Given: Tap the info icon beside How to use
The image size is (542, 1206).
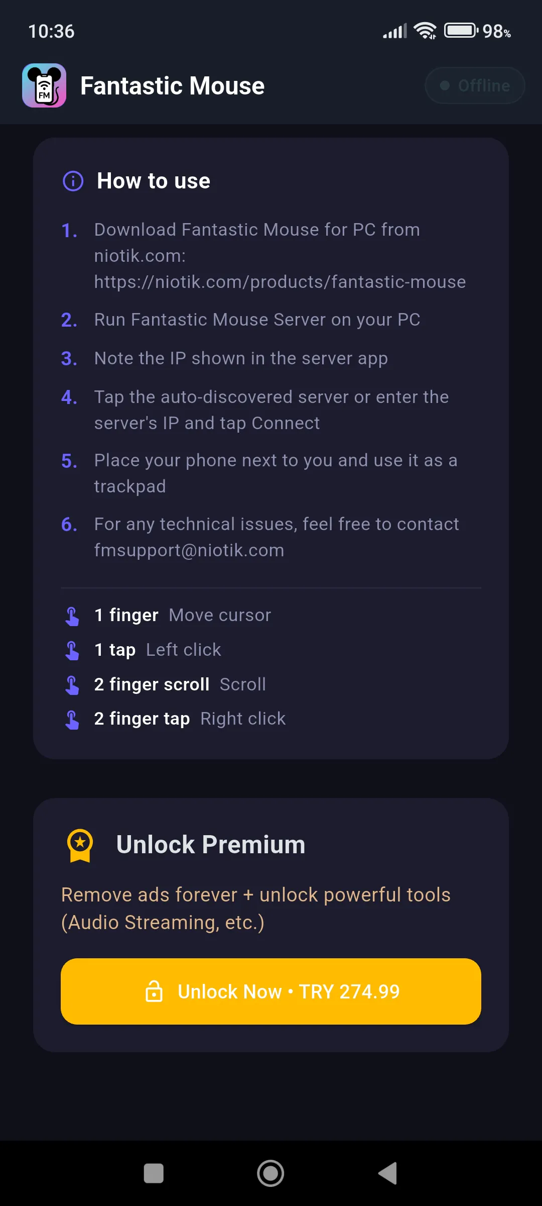Looking at the screenshot, I should coord(73,181).
